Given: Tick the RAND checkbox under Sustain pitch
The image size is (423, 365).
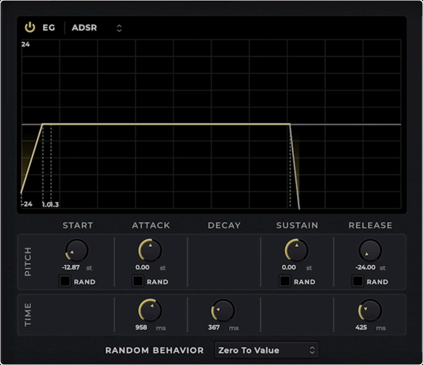Looking at the screenshot, I should pos(285,281).
